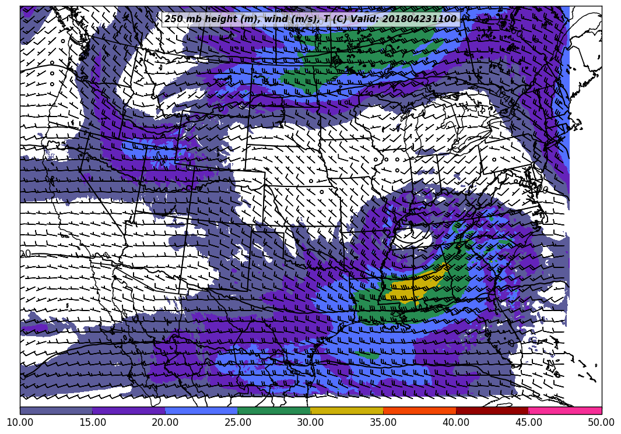Click the 10.00 colorbar tick label
Viewport: 621px width, 434px height.
(x=20, y=422)
